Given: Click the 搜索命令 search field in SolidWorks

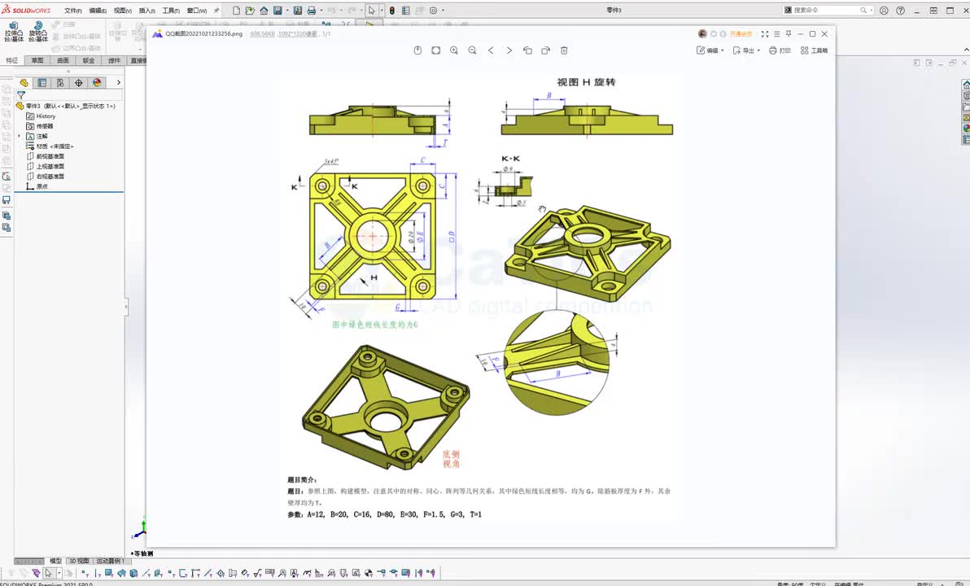Looking at the screenshot, I should (828, 11).
